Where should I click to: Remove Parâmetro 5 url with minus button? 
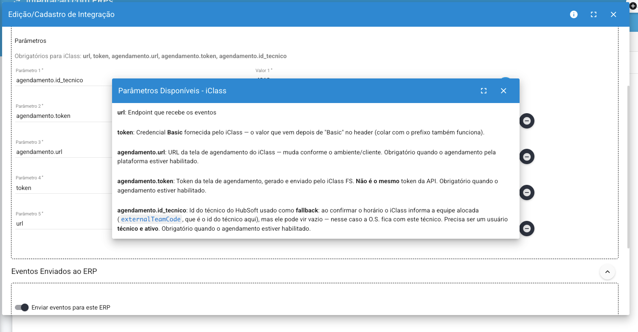(x=527, y=229)
